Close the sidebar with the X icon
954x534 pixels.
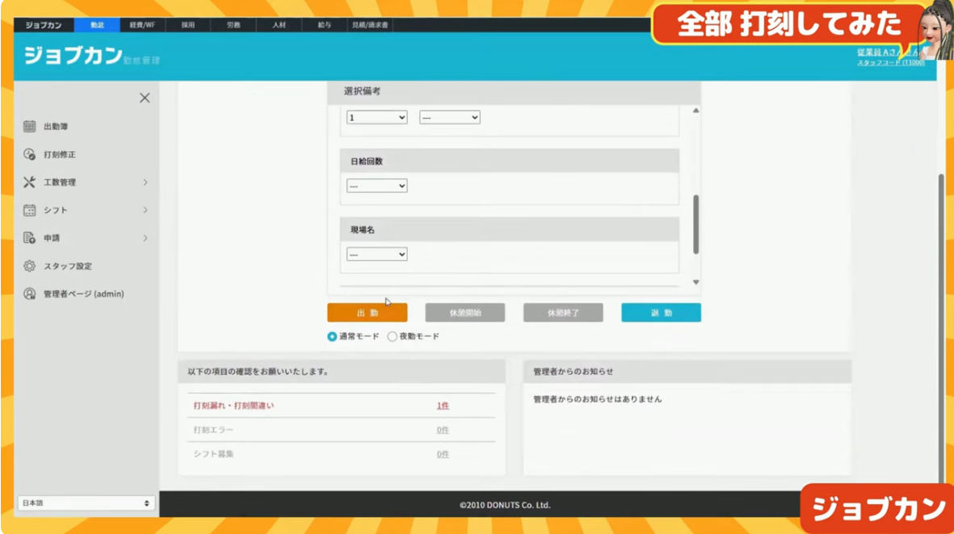point(145,98)
